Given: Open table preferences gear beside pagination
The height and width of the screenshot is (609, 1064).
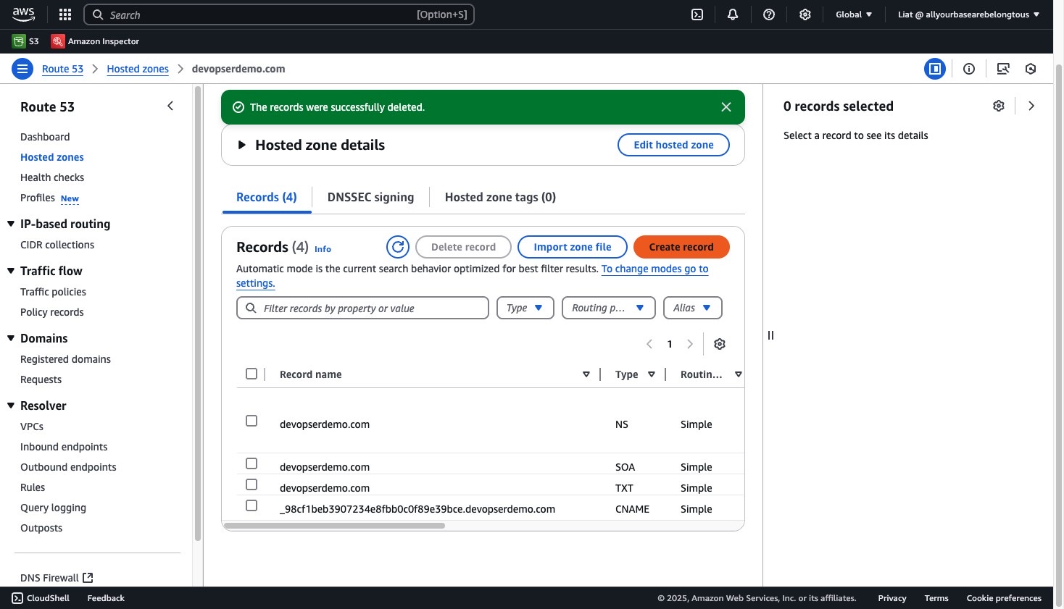Looking at the screenshot, I should click(720, 344).
